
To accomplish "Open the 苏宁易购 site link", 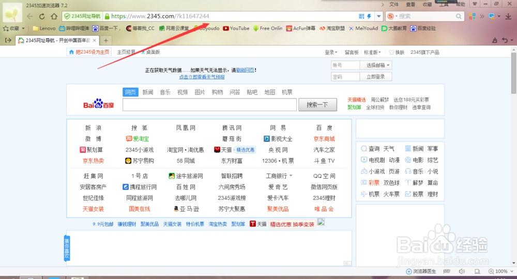I will 140,161.
